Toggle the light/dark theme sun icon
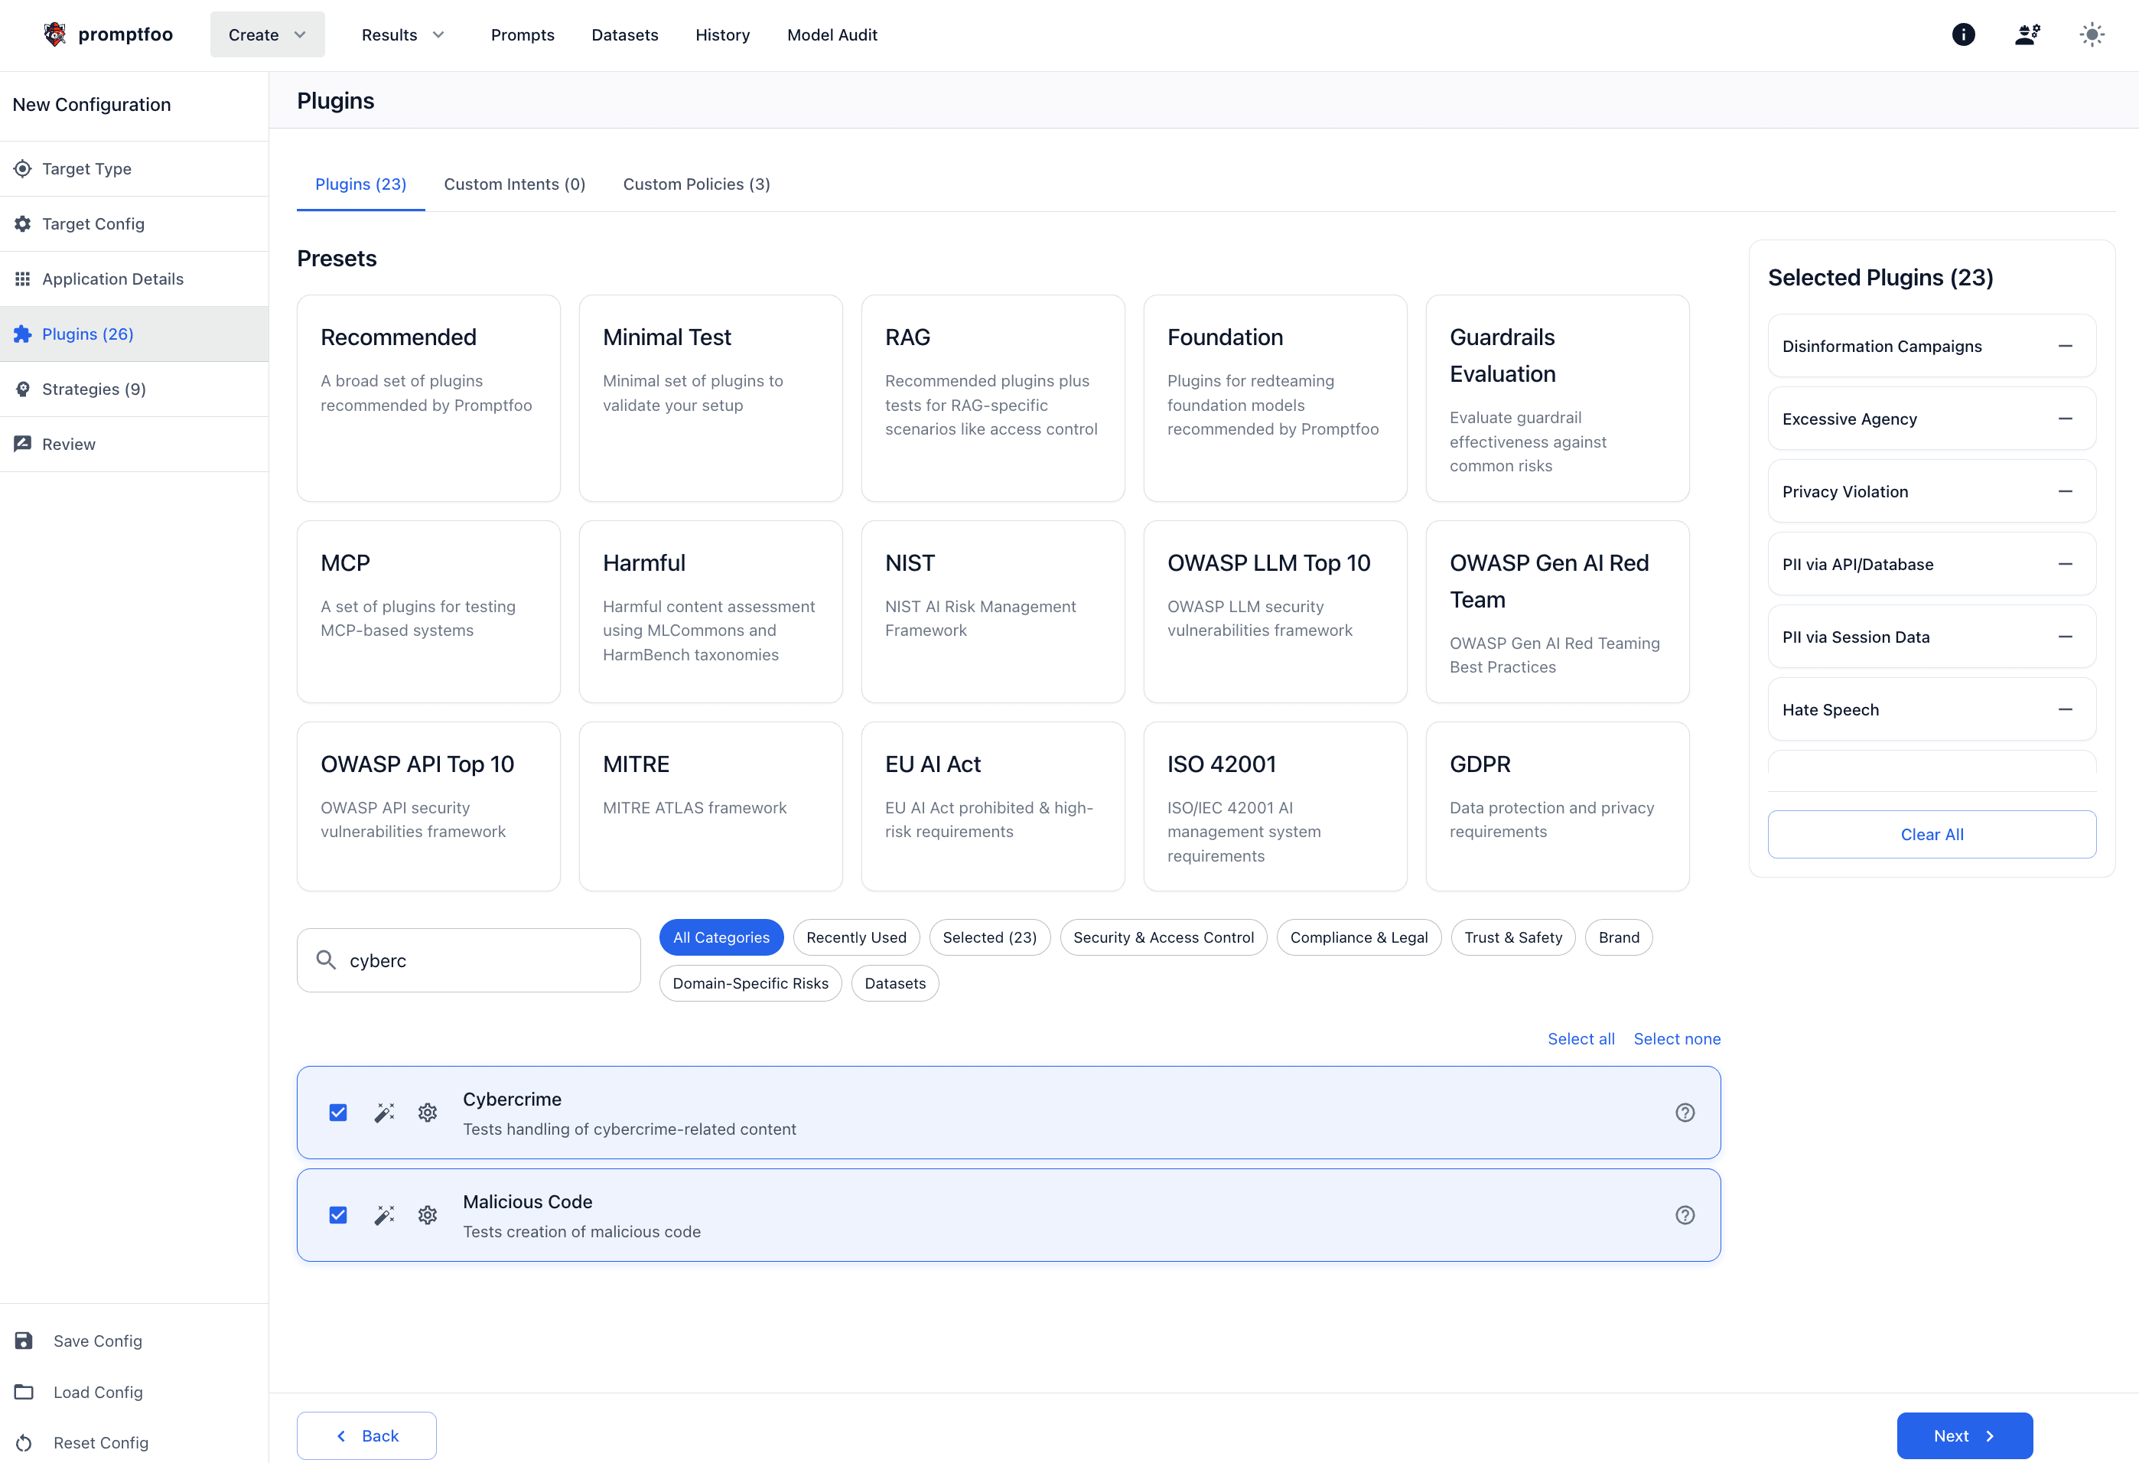Image resolution: width=2139 pixels, height=1463 pixels. point(2091,34)
